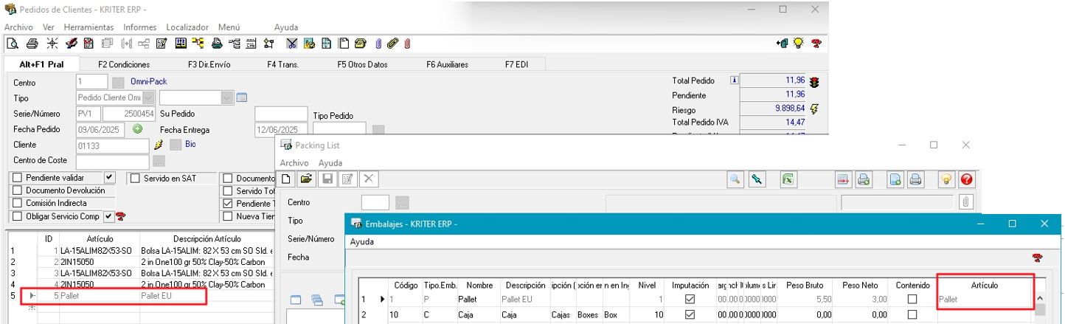Click the Excel export icon in Packing List

pos(788,179)
